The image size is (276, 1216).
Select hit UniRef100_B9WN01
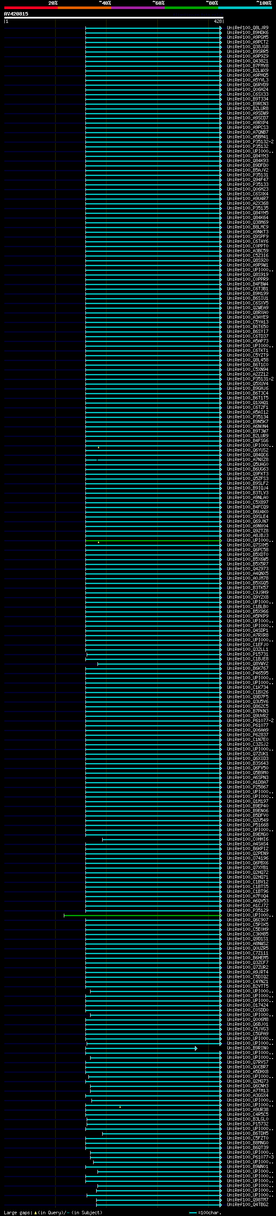coord(248,1167)
